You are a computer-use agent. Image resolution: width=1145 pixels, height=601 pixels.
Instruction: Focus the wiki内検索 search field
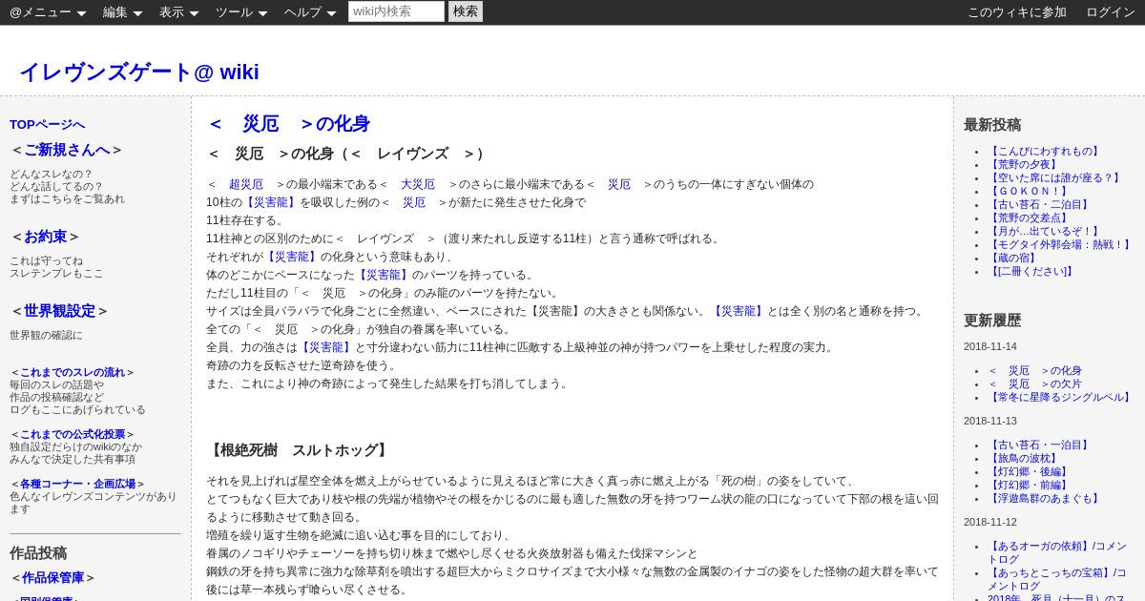[396, 11]
